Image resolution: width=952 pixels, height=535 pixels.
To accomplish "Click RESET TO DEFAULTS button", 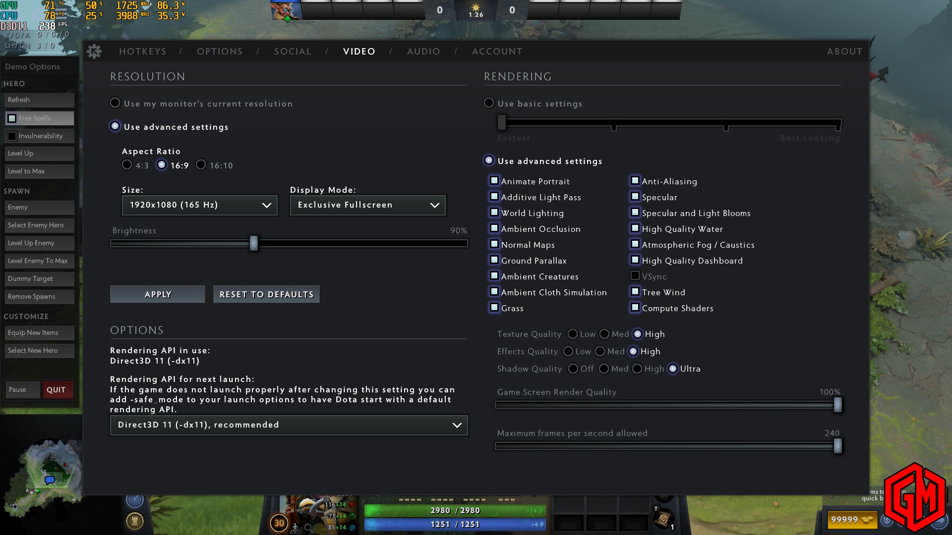I will [266, 294].
